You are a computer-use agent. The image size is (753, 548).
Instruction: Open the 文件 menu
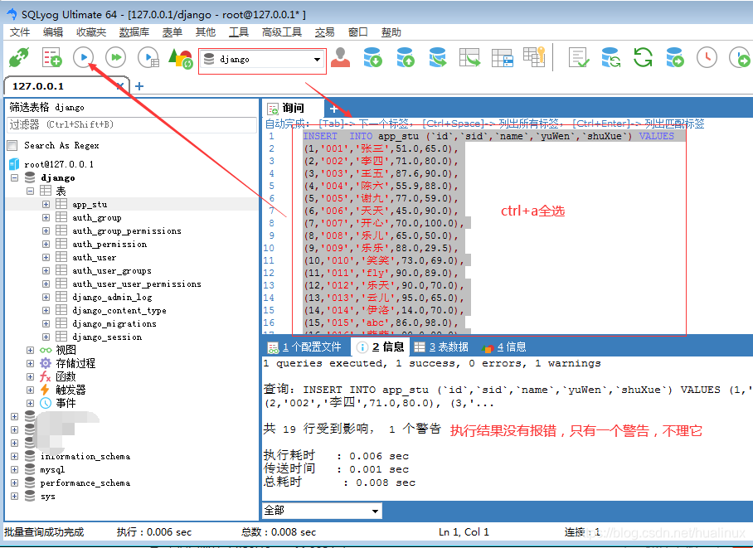(x=20, y=32)
